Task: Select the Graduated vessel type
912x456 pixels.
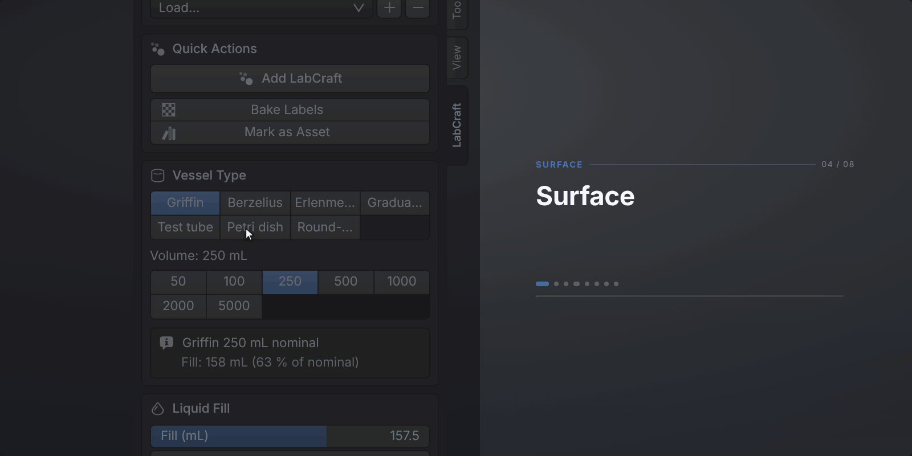Action: click(x=395, y=203)
